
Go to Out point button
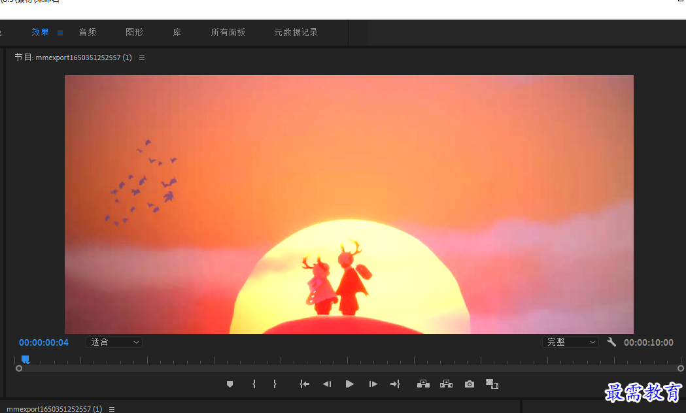pos(395,384)
